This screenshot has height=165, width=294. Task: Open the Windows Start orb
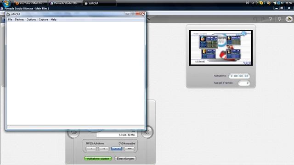[x=6, y=3]
